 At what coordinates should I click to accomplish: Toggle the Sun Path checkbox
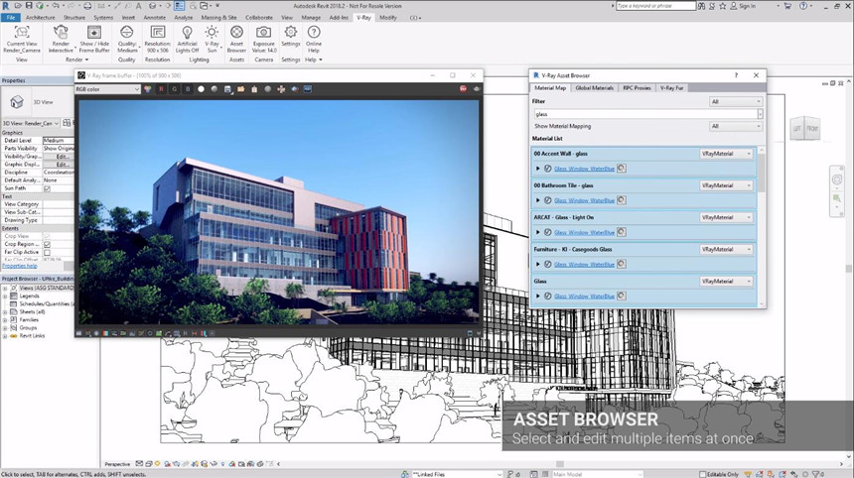click(47, 187)
